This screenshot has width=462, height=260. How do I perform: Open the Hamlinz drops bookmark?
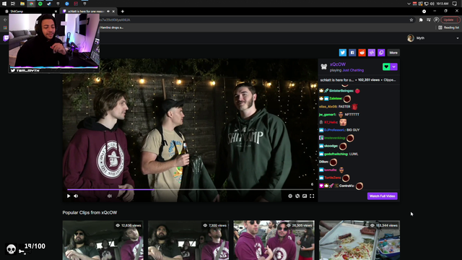(x=112, y=27)
